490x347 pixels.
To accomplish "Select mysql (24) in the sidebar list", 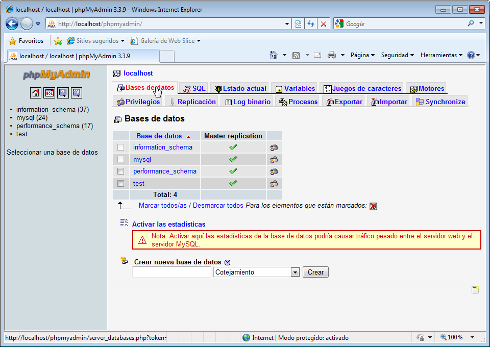I will [32, 118].
